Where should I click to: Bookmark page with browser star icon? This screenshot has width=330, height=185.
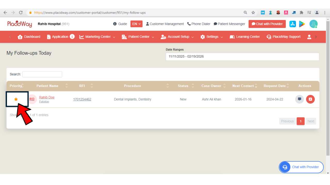(253, 13)
